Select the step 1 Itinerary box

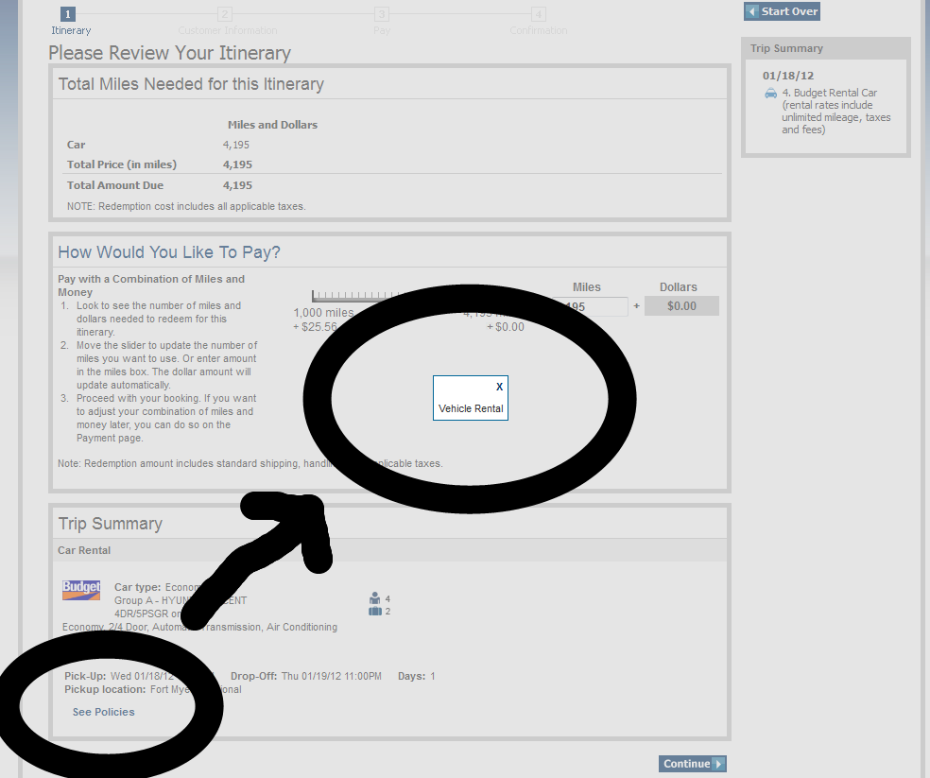[x=67, y=14]
